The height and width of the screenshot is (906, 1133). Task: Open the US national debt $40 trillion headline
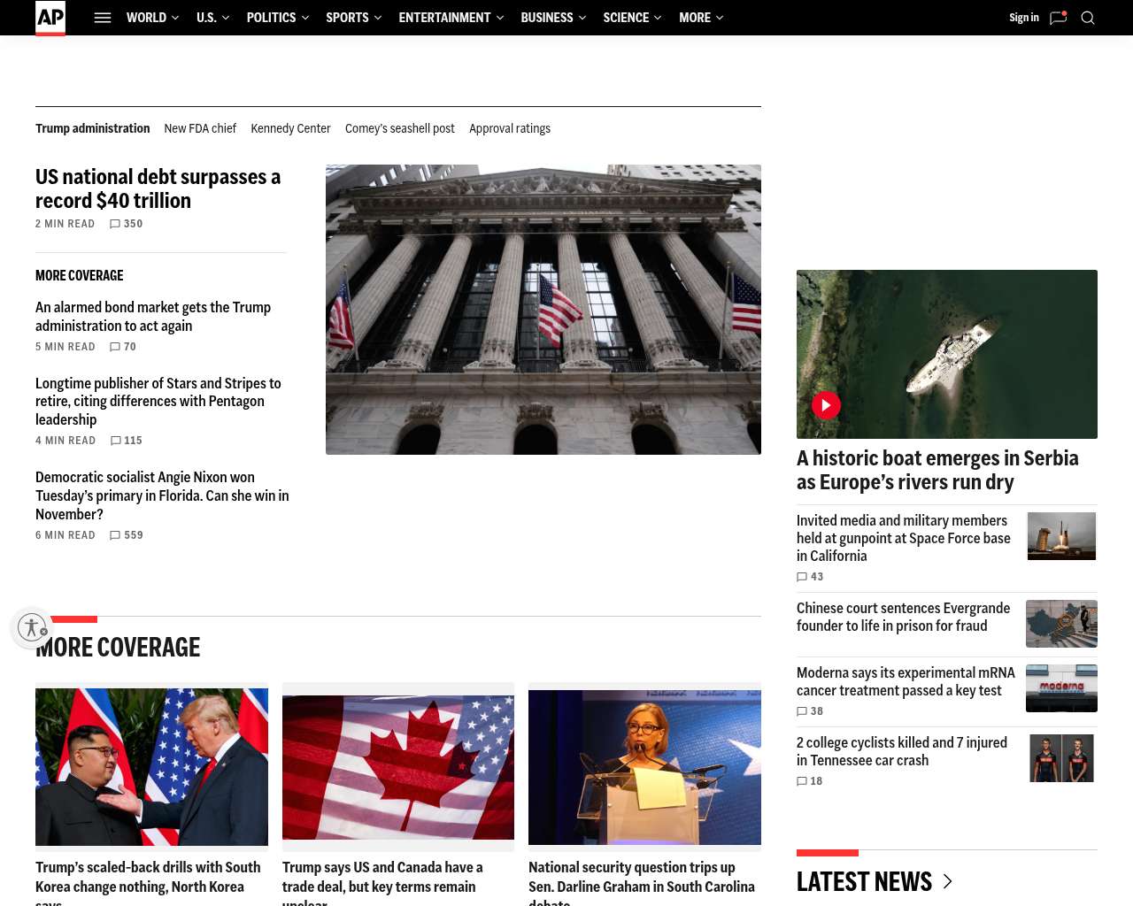[x=158, y=188]
